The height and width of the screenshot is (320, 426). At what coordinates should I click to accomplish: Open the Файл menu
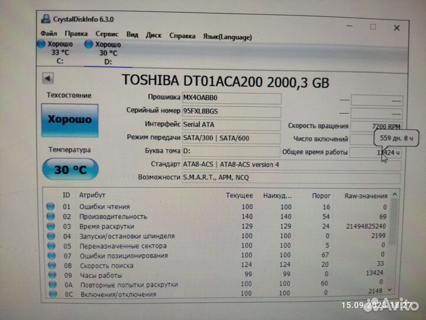click(49, 33)
